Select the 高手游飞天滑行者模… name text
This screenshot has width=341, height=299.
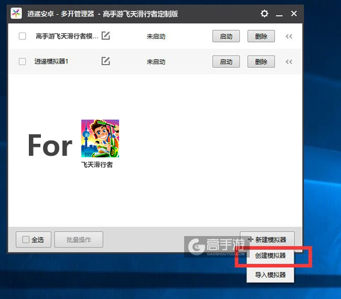(x=67, y=36)
